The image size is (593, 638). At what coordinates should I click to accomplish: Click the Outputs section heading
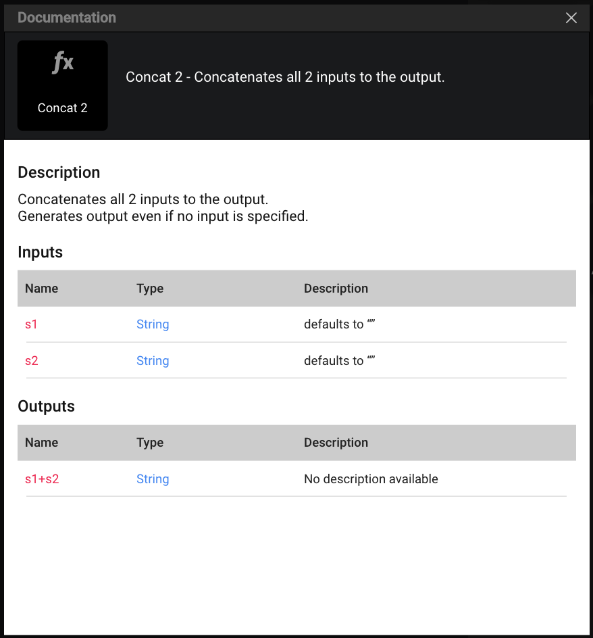click(x=46, y=406)
